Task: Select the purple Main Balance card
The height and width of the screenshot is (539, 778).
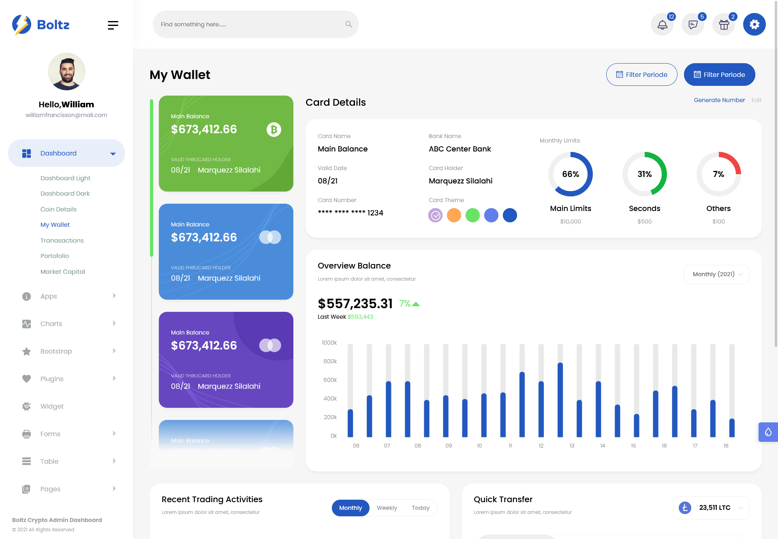Action: 226,360
